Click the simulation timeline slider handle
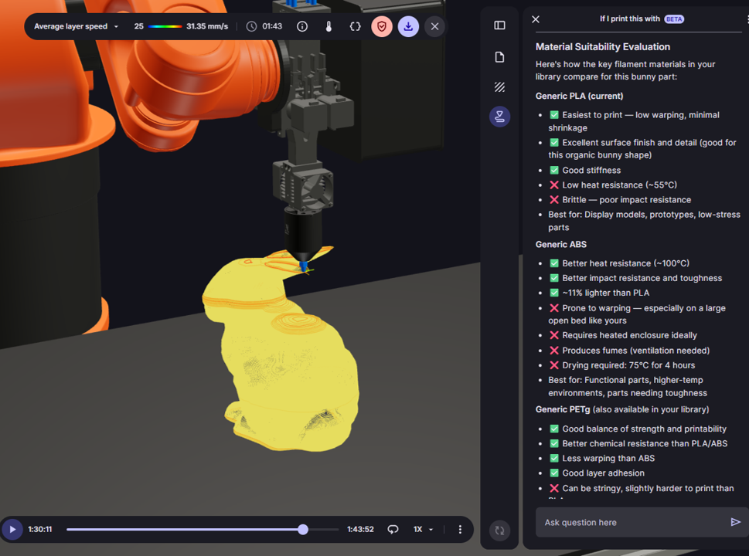 click(x=303, y=529)
